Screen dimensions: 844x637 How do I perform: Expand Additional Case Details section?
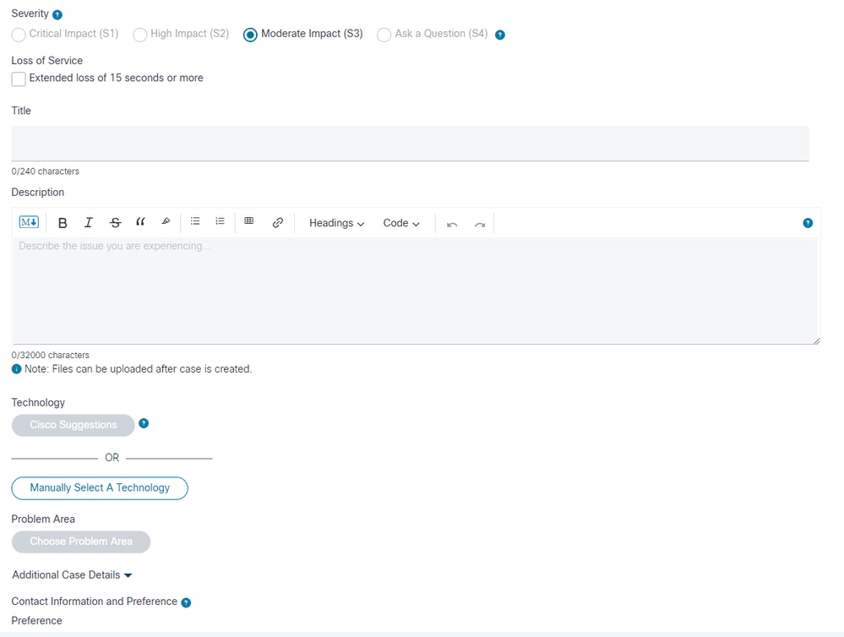[72, 574]
